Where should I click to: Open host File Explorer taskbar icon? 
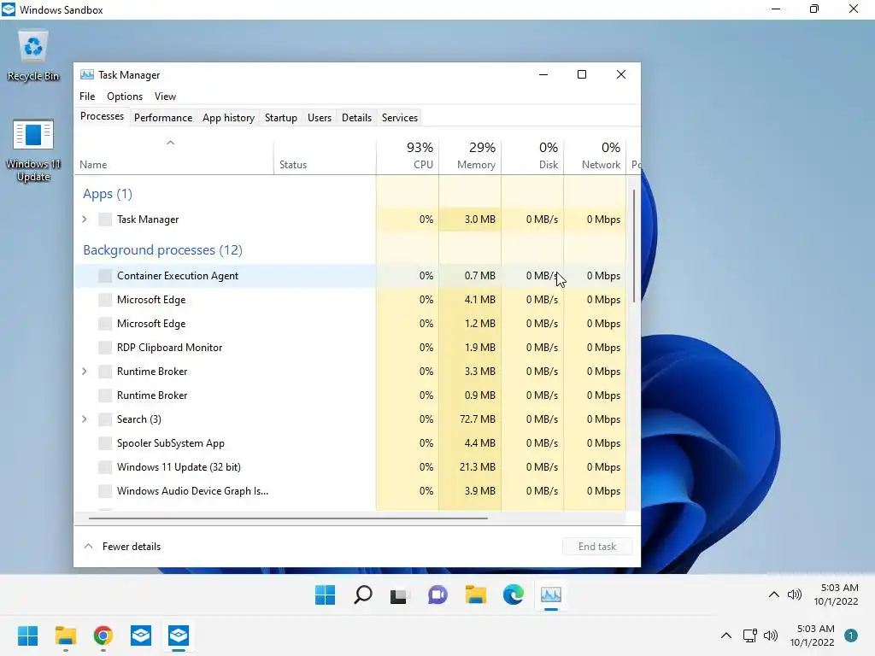(x=65, y=635)
